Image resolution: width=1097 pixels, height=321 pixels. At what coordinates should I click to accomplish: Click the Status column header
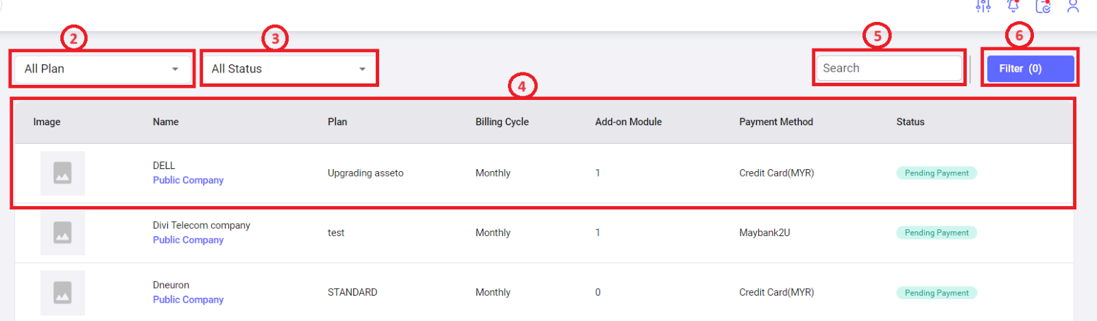911,122
